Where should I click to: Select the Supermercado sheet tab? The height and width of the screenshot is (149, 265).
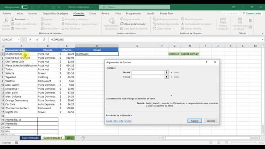click(x=30, y=138)
